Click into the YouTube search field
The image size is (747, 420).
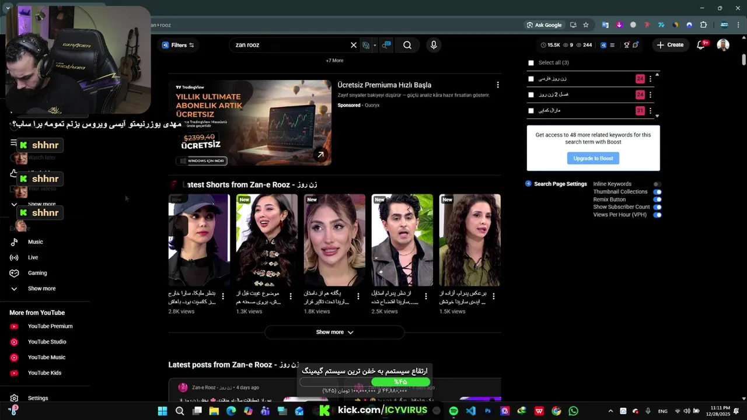coord(290,45)
